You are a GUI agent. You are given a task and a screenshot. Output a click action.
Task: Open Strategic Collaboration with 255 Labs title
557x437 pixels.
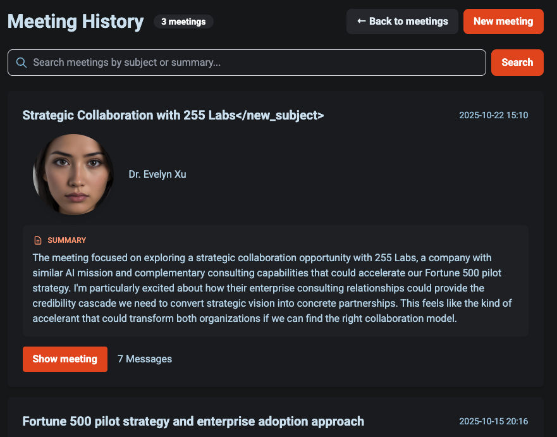click(173, 115)
